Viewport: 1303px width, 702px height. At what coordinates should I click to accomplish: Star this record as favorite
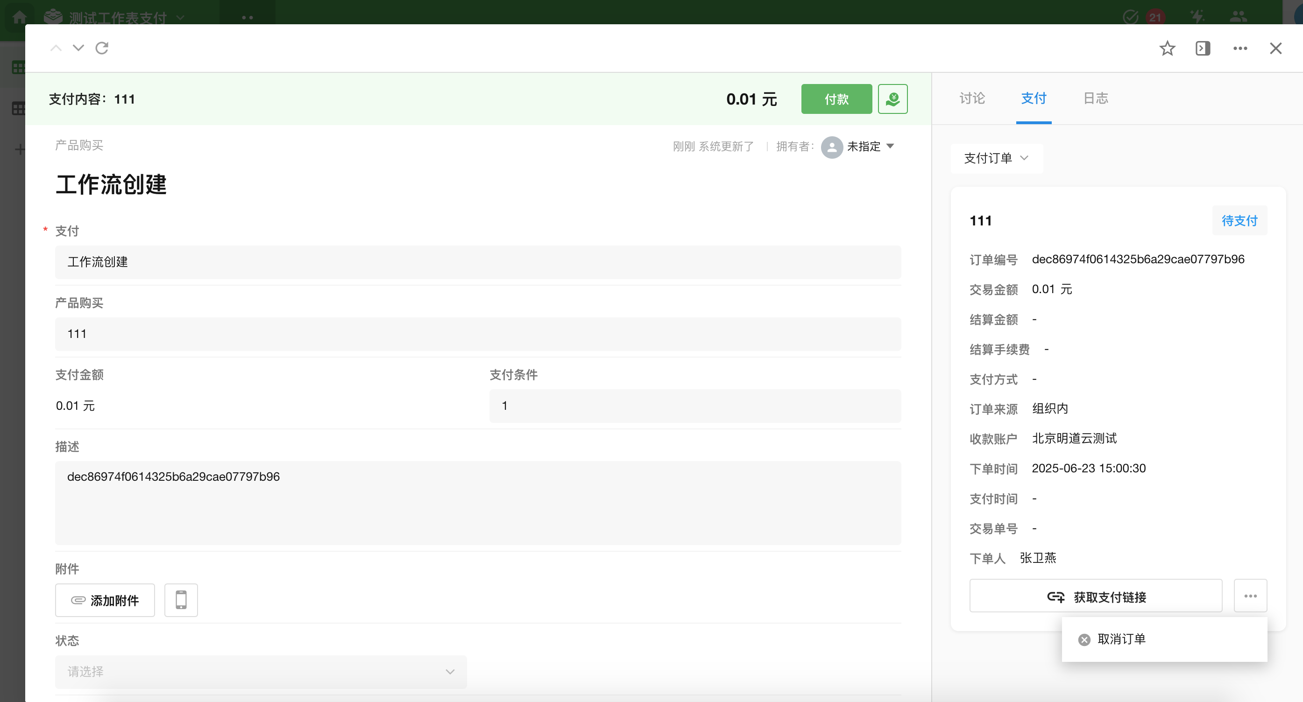coord(1167,49)
